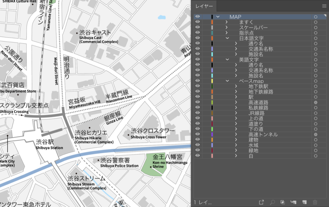Click the Locate Object magnifier icon
This screenshot has width=329, height=207.
(272, 202)
